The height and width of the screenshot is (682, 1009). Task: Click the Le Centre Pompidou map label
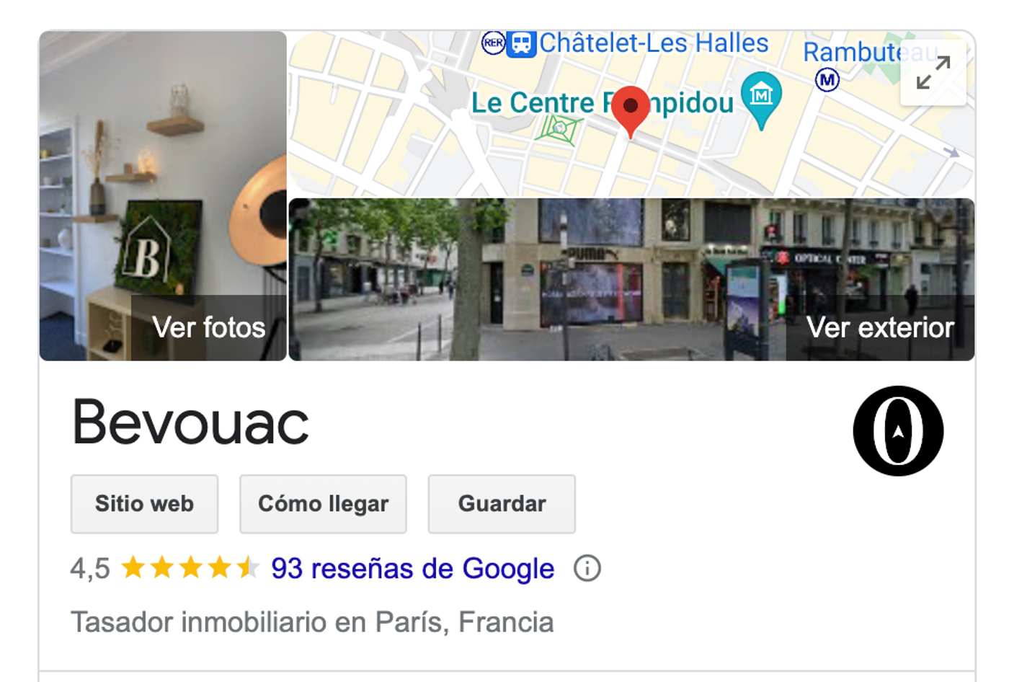[x=603, y=102]
